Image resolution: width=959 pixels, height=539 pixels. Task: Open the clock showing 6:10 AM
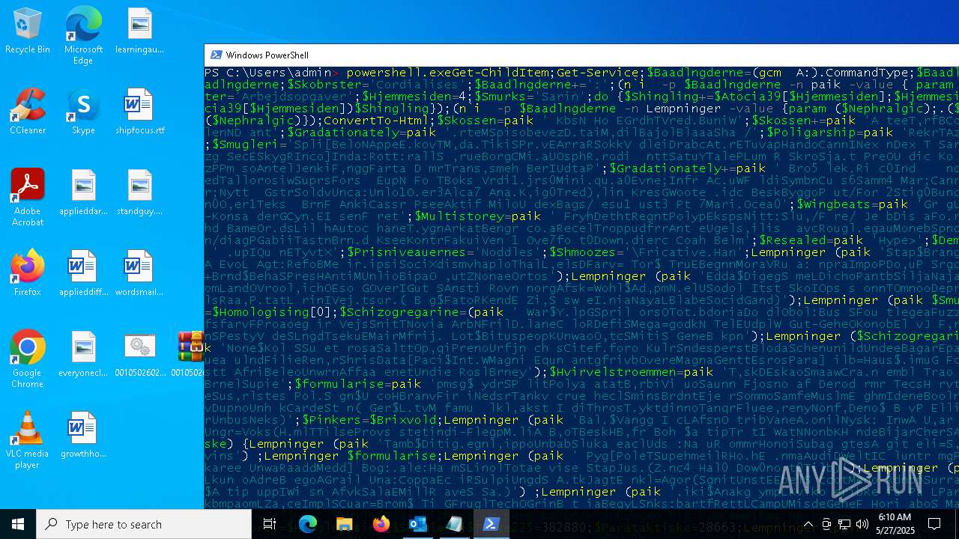(x=895, y=524)
